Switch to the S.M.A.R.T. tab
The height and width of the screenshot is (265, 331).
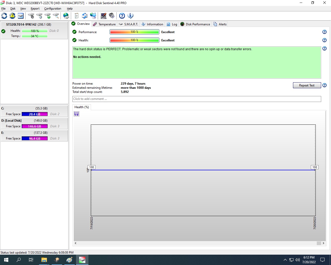(129, 24)
